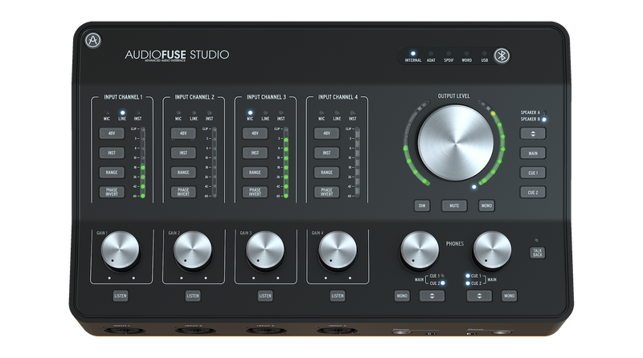Click the LISTEN button under Gain 1
Screen dimensions: 643x358
pyautogui.click(x=121, y=295)
